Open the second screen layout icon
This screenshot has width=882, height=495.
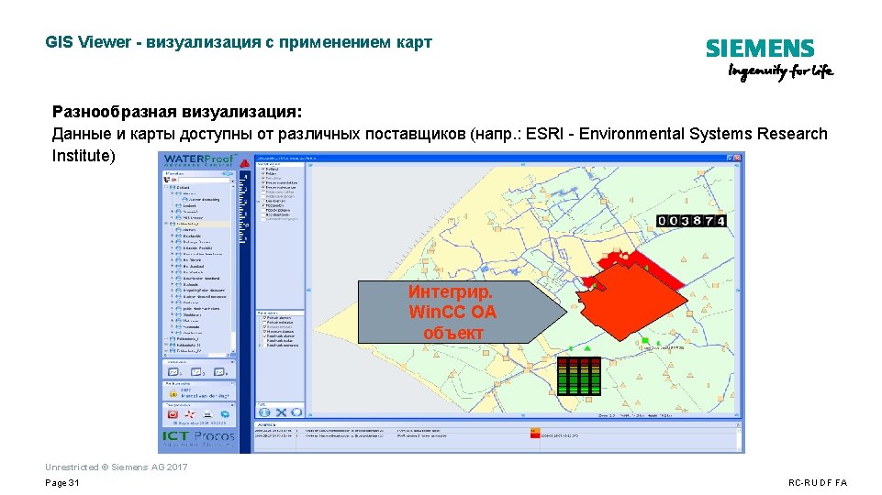point(197,372)
